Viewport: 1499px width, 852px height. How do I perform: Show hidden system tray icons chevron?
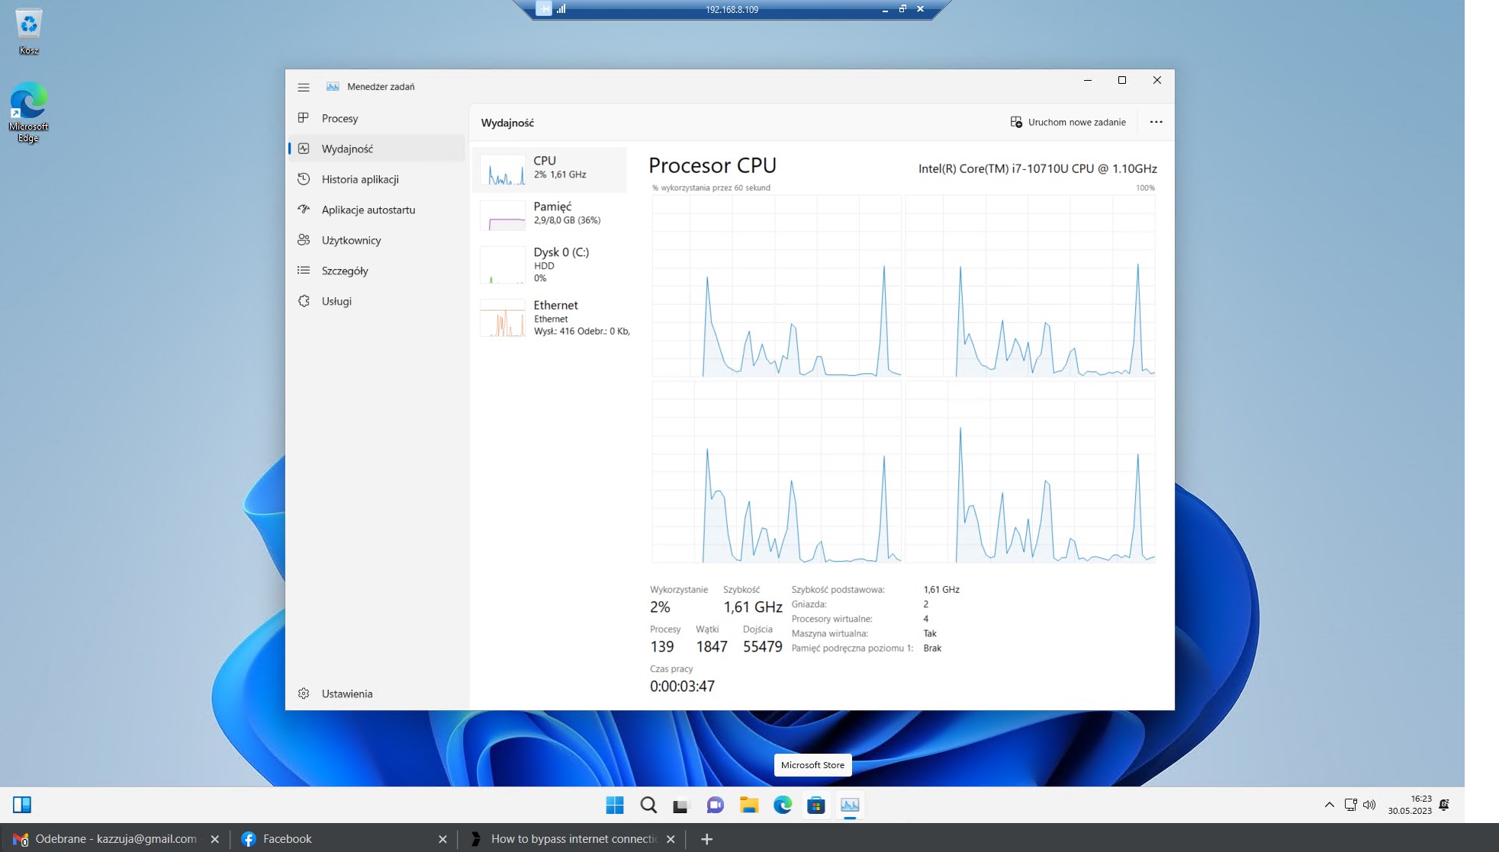click(1329, 805)
